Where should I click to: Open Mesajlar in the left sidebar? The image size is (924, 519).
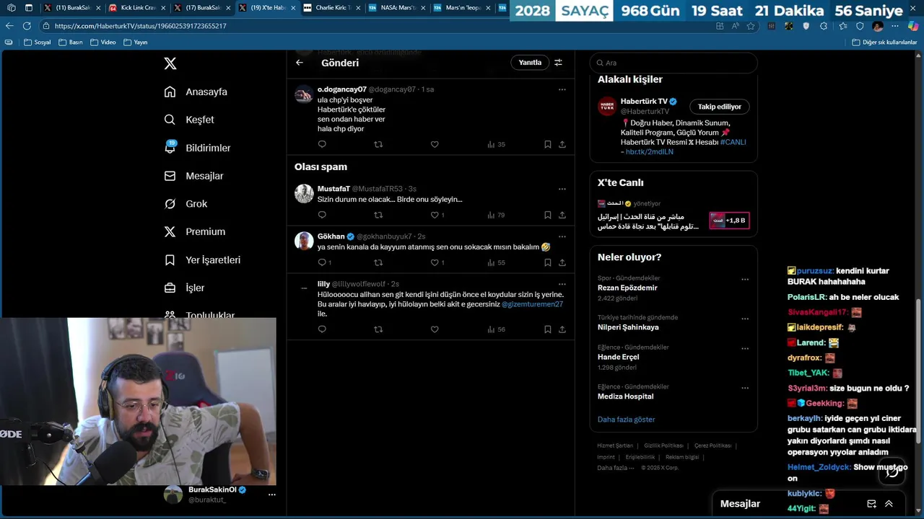(193, 176)
